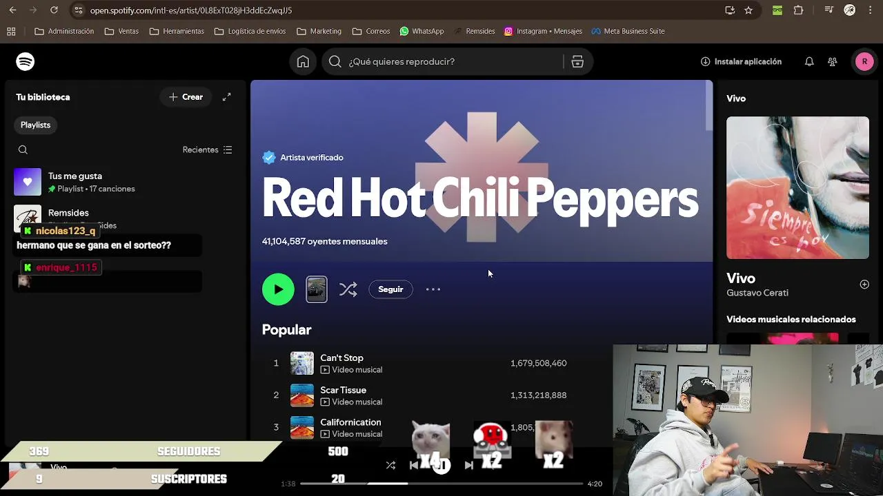The image size is (883, 496).
Task: Open the Administración bookmark folder
Action: click(x=64, y=31)
